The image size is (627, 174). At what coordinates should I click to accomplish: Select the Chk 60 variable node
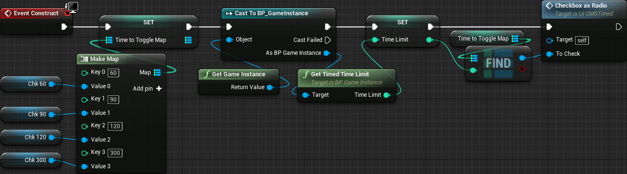[30, 84]
